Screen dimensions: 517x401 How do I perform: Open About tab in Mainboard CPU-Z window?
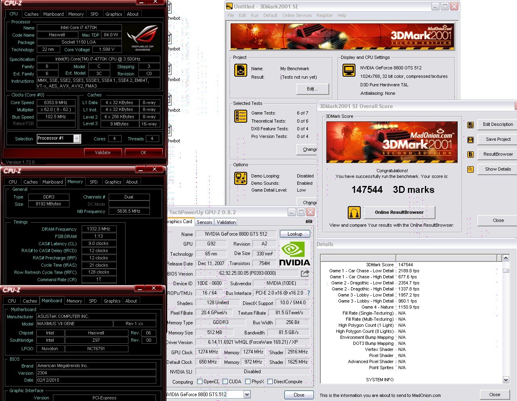131,301
